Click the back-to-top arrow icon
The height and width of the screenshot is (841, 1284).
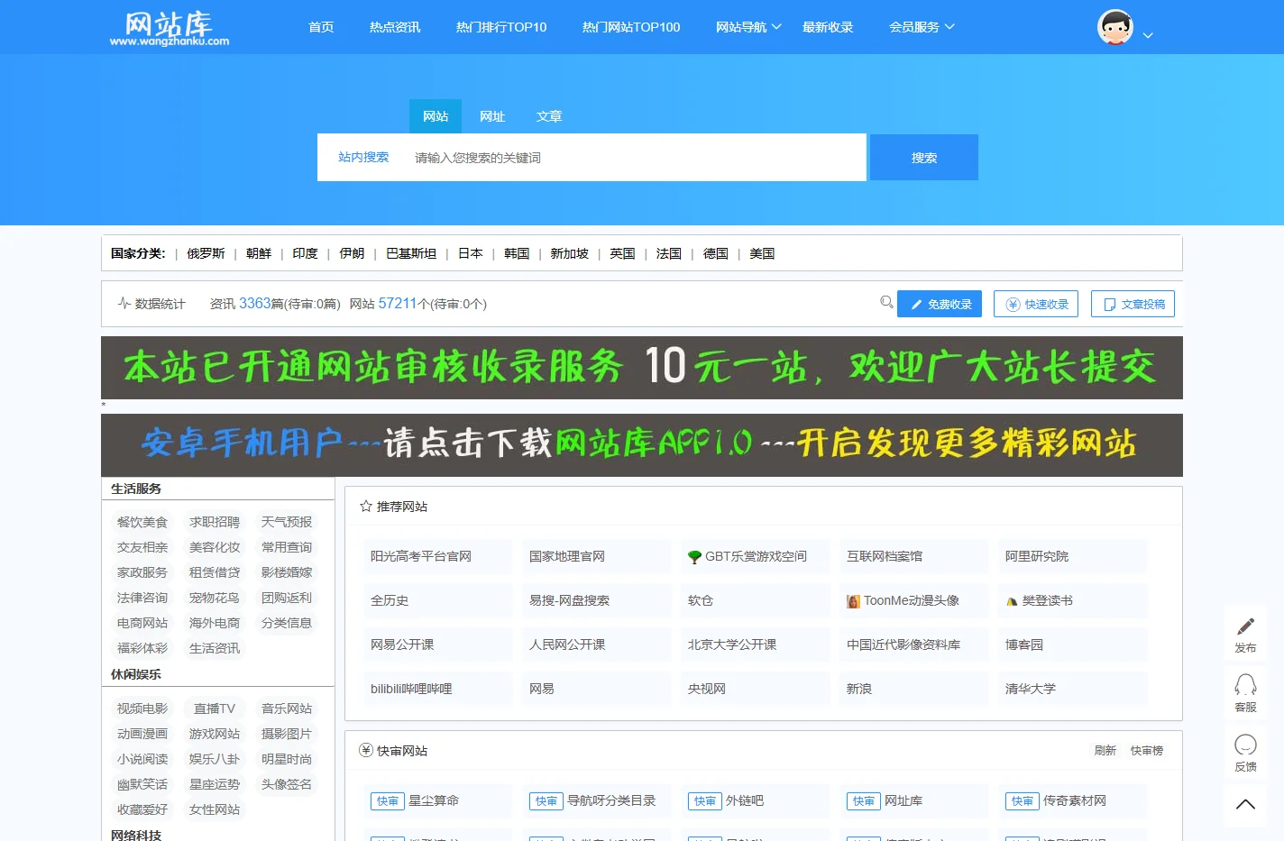click(x=1245, y=804)
